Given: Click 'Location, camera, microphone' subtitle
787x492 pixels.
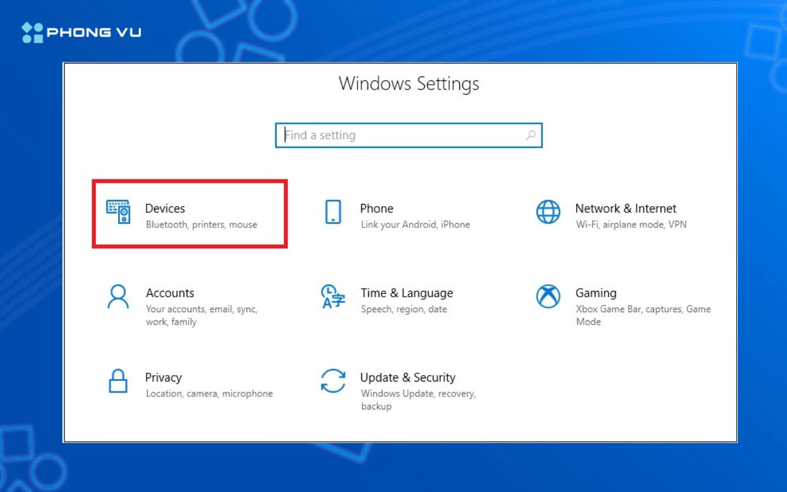Looking at the screenshot, I should pyautogui.click(x=209, y=393).
